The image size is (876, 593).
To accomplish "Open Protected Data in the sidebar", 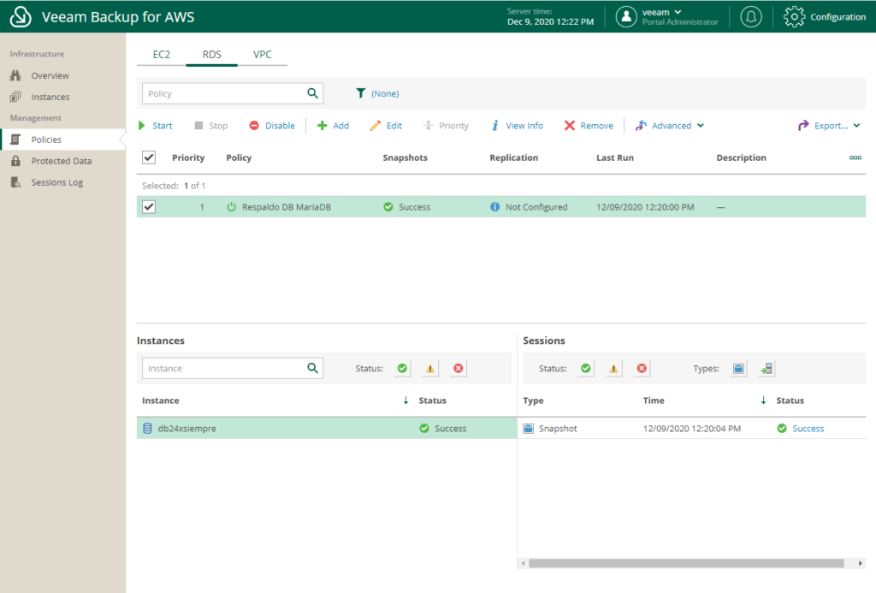I will pos(62,161).
